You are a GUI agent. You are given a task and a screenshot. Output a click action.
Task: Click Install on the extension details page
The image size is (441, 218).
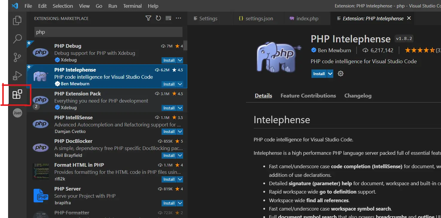click(x=319, y=74)
